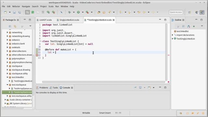Click the blue pin icon in toolbar
This screenshot has height=117, width=208.
[61, 12]
